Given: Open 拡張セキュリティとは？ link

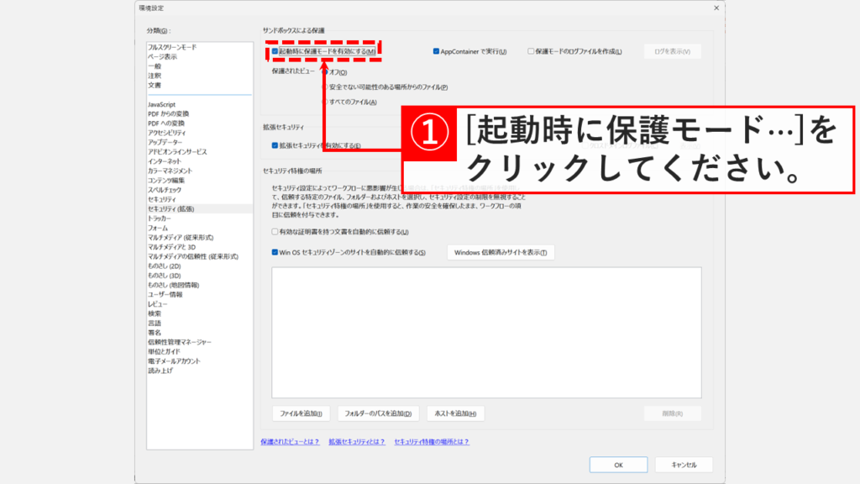Looking at the screenshot, I should (357, 442).
